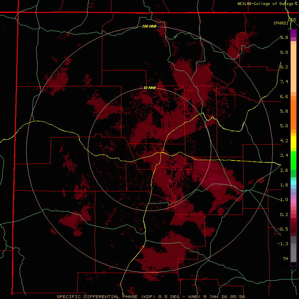Click the 1.0 scale label
The width and height of the screenshot is (299, 299).
tap(284, 200)
